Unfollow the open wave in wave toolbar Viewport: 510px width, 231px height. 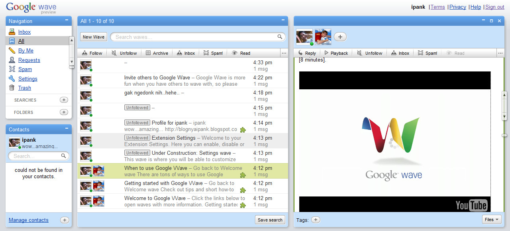coord(370,53)
